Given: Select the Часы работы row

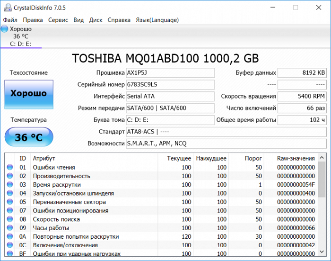Looking at the screenshot, I should point(161,228).
